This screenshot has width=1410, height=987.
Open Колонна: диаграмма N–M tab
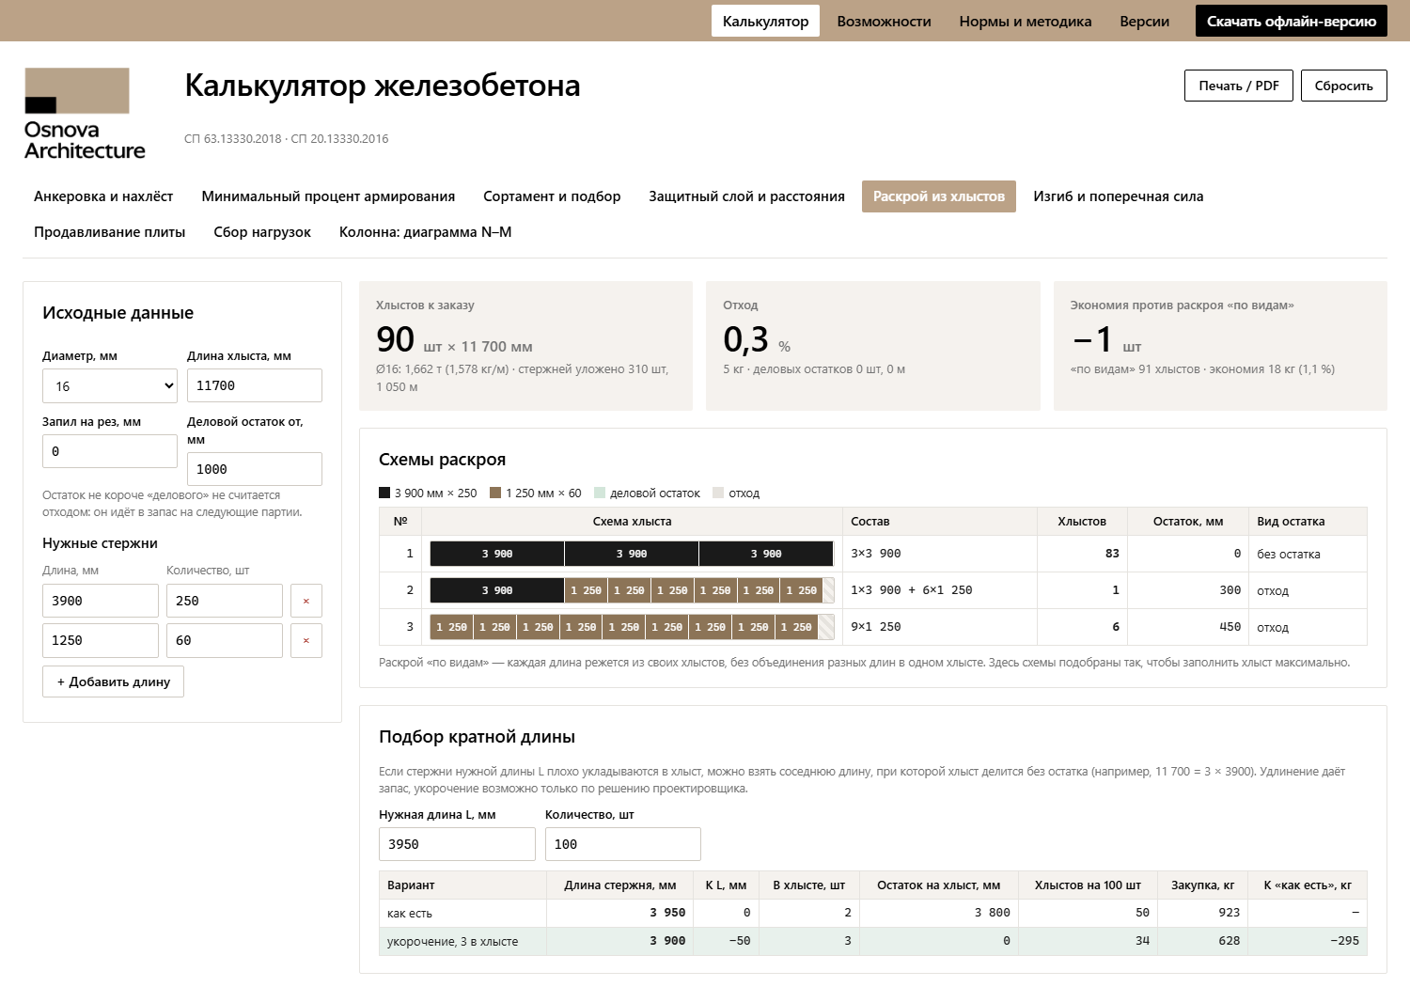[x=426, y=232]
